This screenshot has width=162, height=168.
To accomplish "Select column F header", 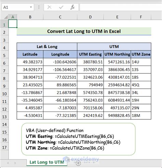I will coord(141,17).
